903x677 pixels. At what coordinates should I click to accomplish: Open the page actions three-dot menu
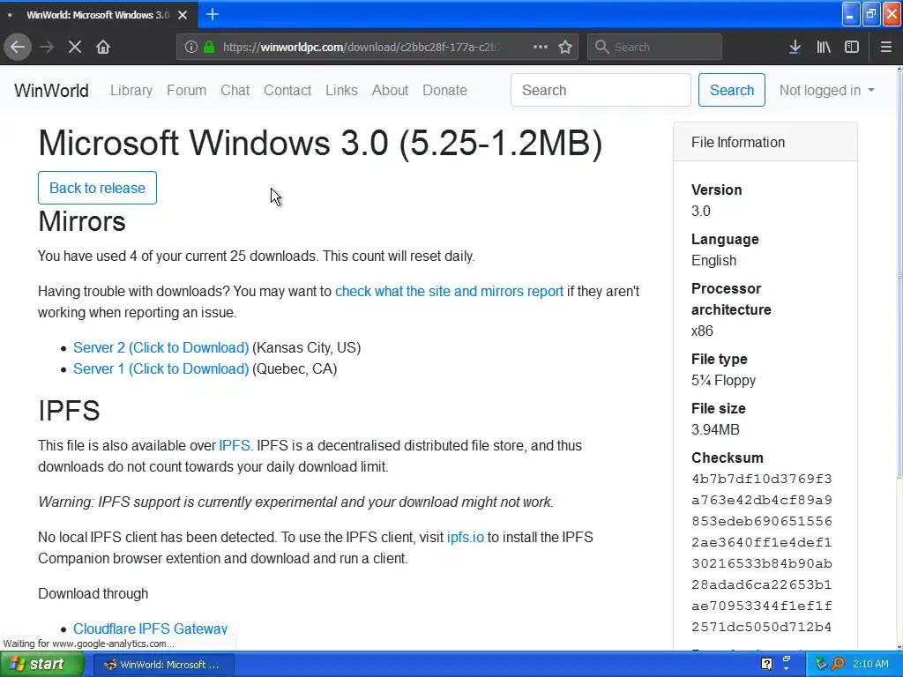(x=541, y=48)
